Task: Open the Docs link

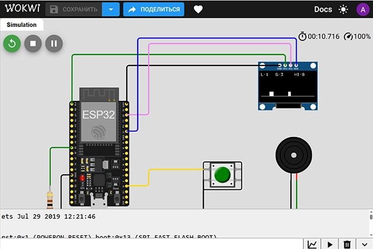Action: [323, 9]
